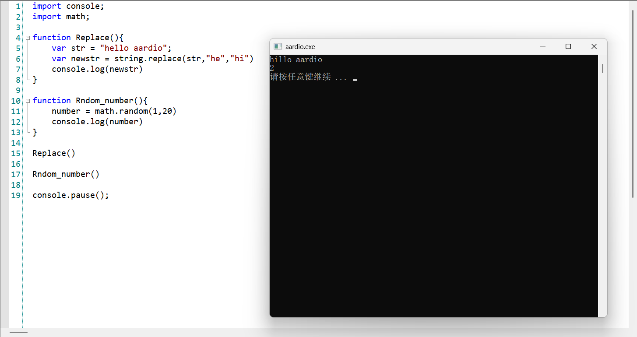Select line number 11 in the gutter

pyautogui.click(x=15, y=111)
